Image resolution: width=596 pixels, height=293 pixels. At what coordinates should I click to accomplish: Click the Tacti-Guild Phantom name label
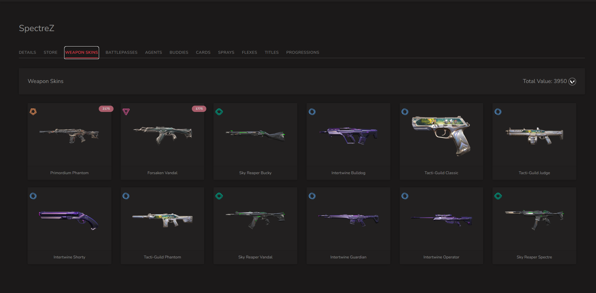point(163,257)
